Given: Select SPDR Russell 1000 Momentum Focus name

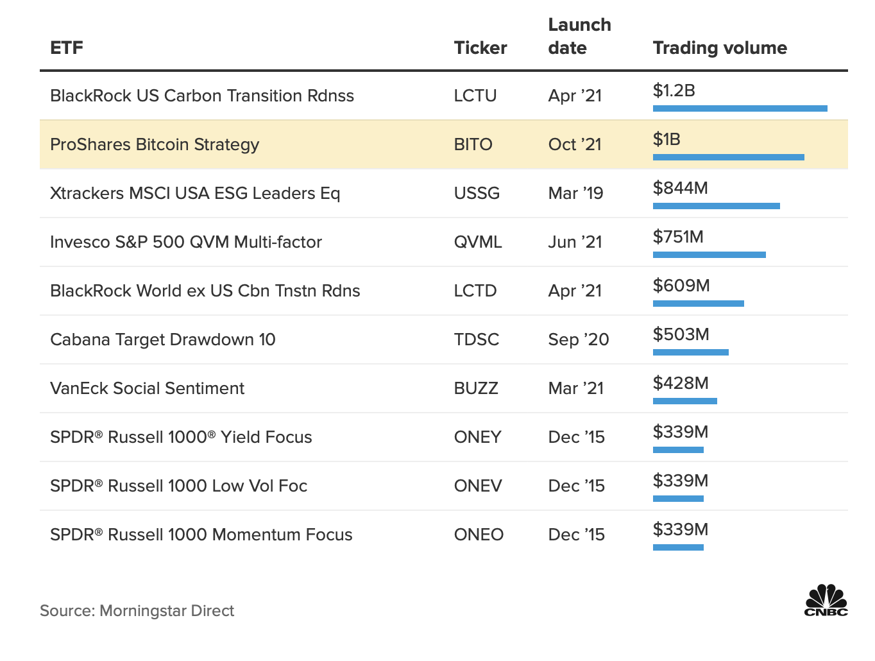Looking at the screenshot, I should (201, 535).
